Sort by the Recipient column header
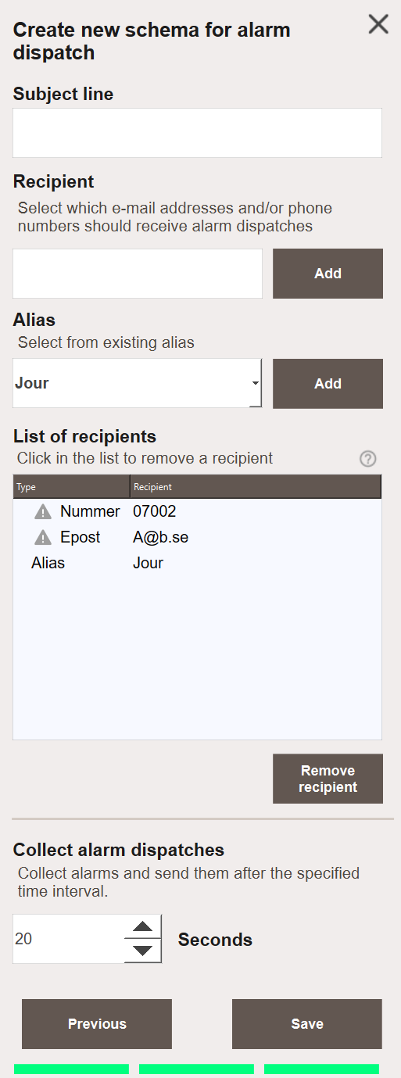The width and height of the screenshot is (401, 1078). click(x=256, y=486)
